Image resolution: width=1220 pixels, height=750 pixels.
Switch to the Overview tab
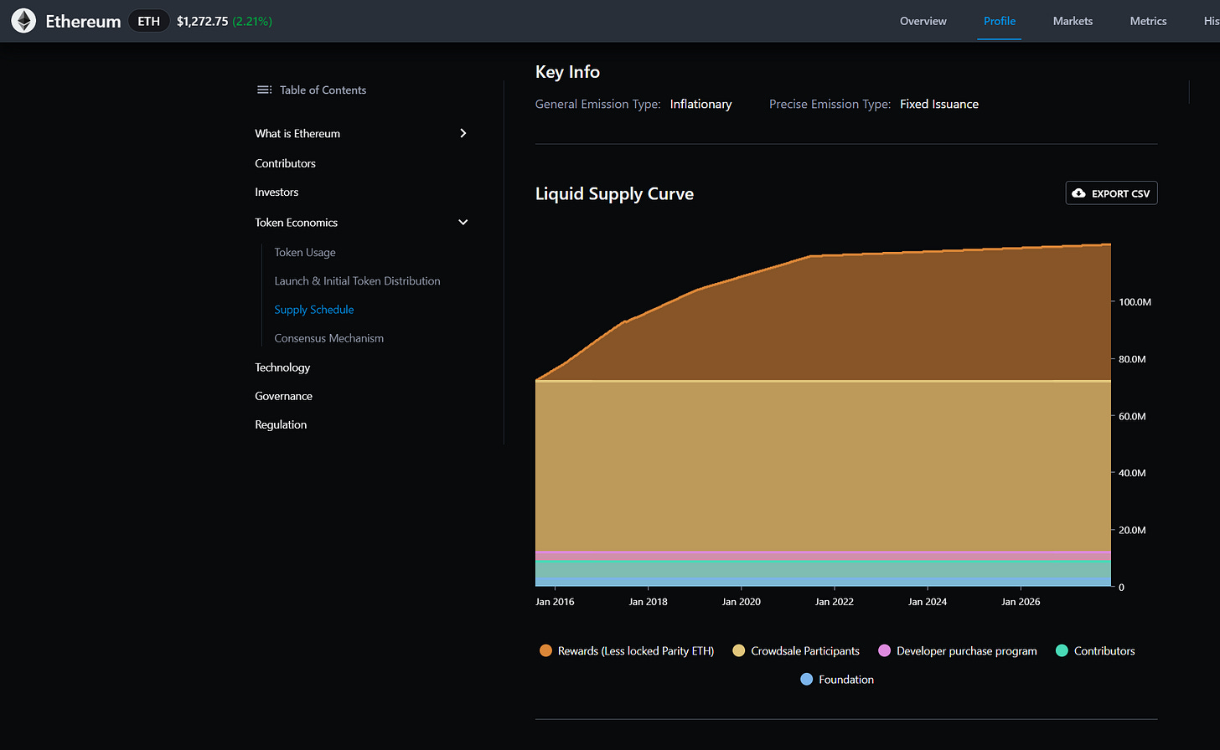click(x=923, y=21)
